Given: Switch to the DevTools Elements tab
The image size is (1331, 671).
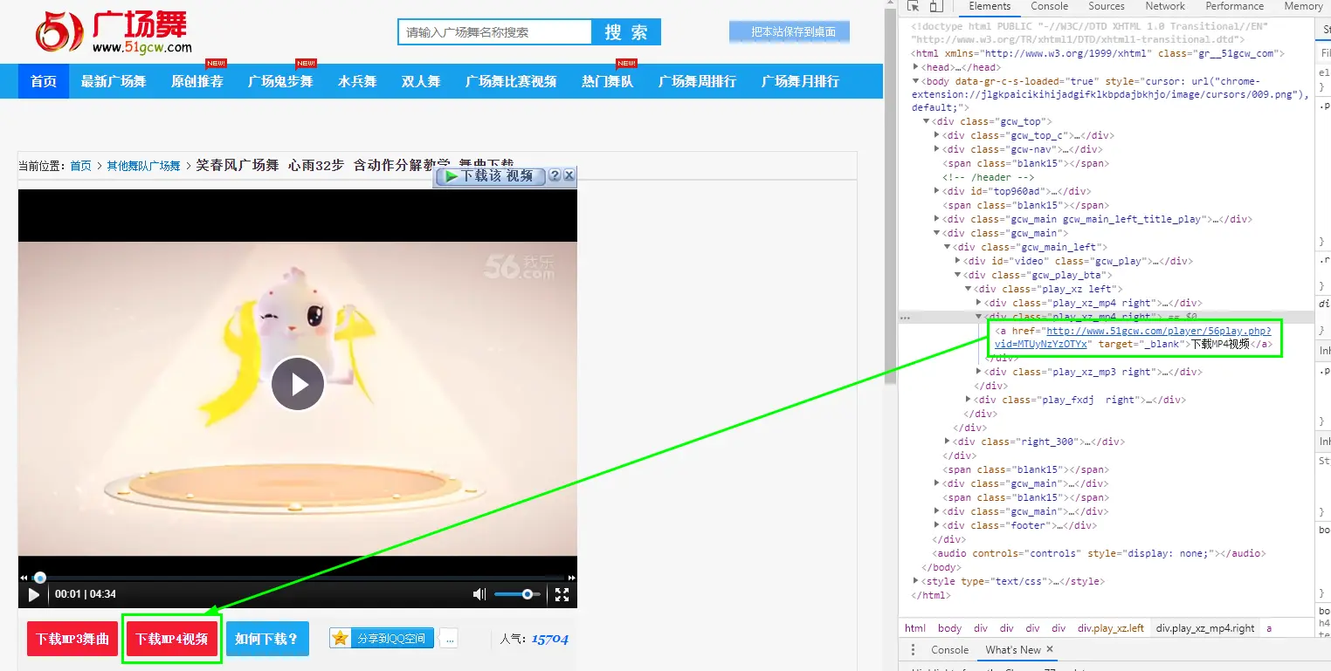Looking at the screenshot, I should pyautogui.click(x=990, y=6).
